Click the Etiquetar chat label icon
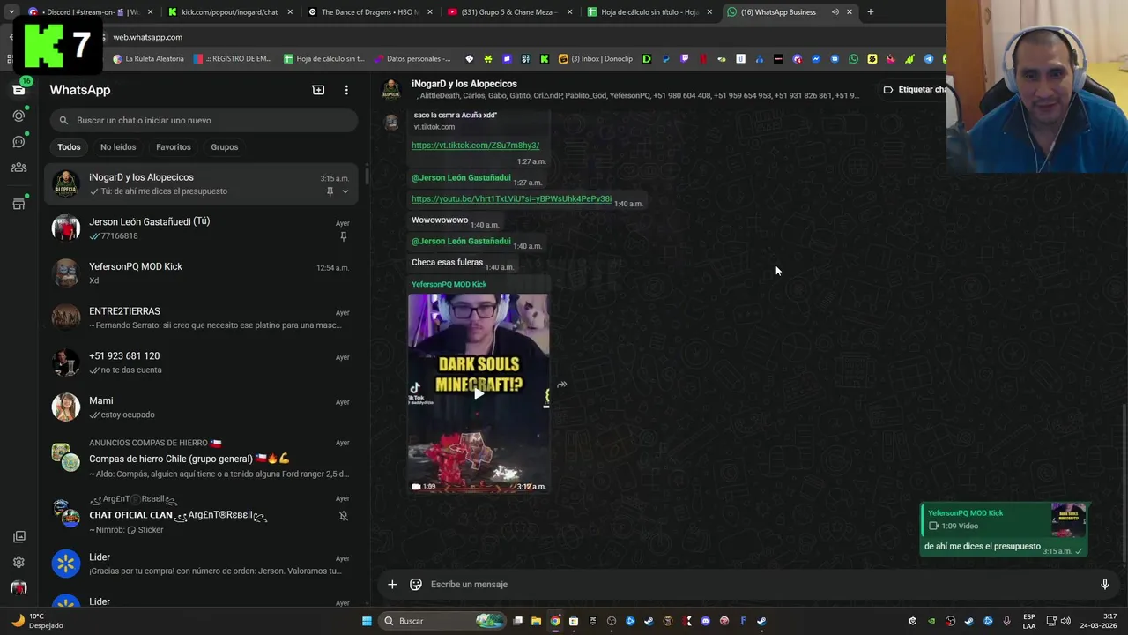The image size is (1128, 635). (888, 89)
